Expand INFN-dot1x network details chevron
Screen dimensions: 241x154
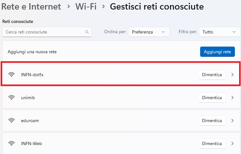[x=232, y=75]
